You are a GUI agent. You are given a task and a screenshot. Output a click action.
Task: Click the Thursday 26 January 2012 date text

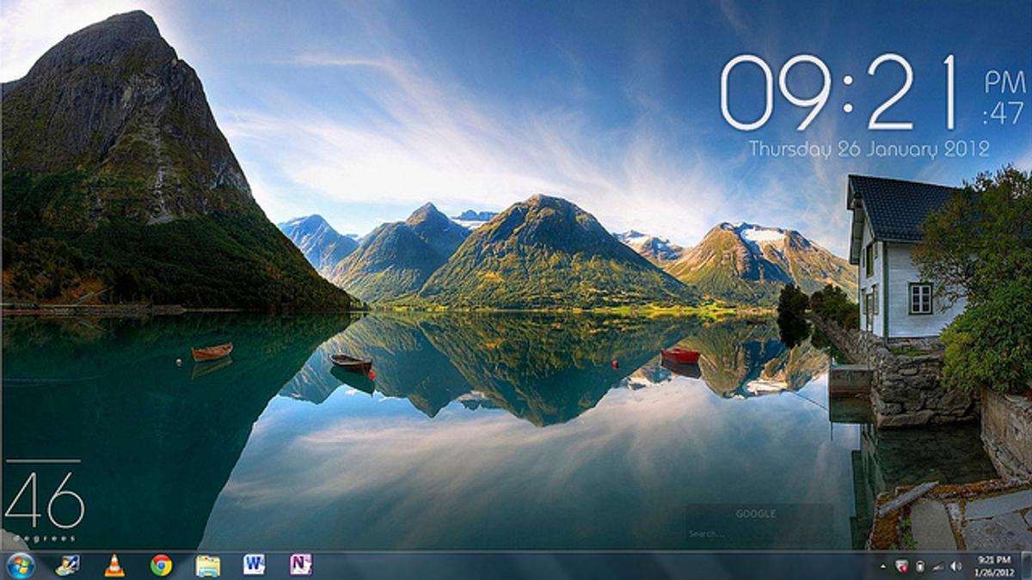tap(869, 149)
